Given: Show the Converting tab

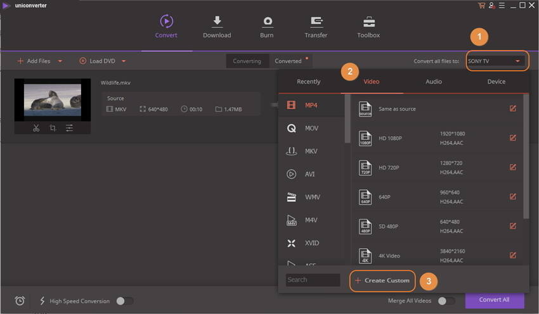Looking at the screenshot, I should pyautogui.click(x=247, y=61).
